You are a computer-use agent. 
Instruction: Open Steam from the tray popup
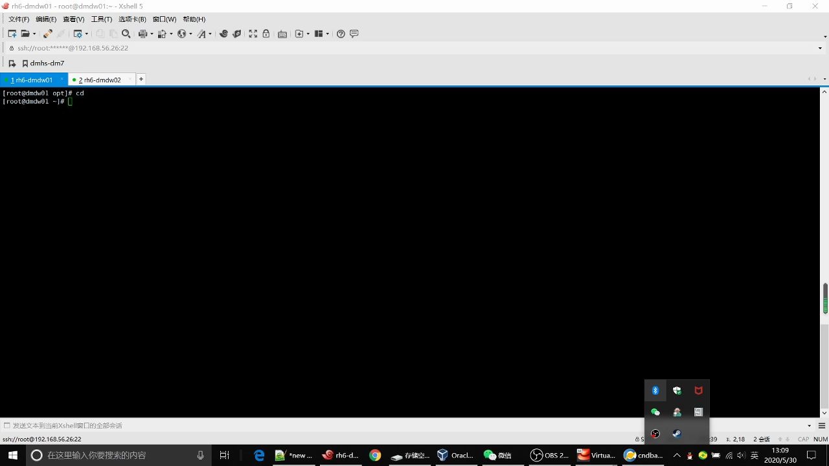(677, 434)
